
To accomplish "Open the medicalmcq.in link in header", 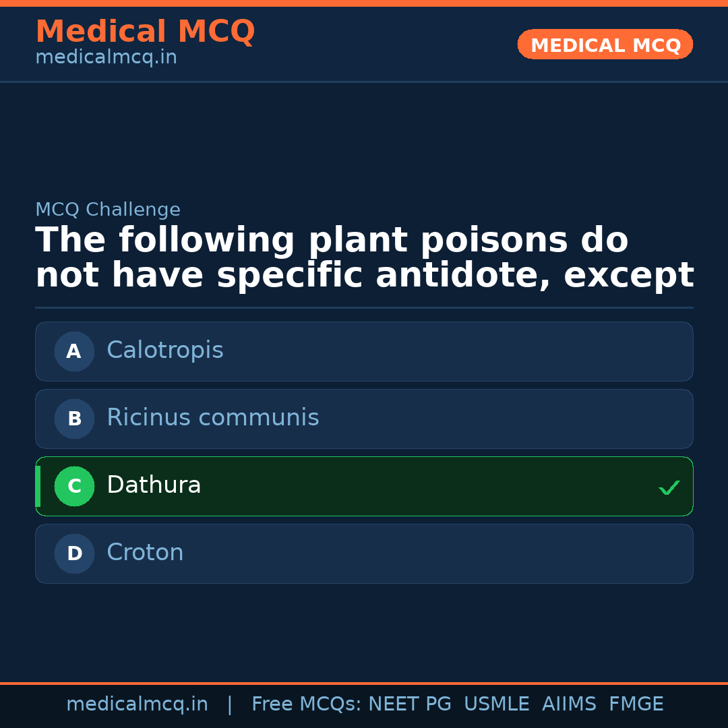I will pos(106,57).
